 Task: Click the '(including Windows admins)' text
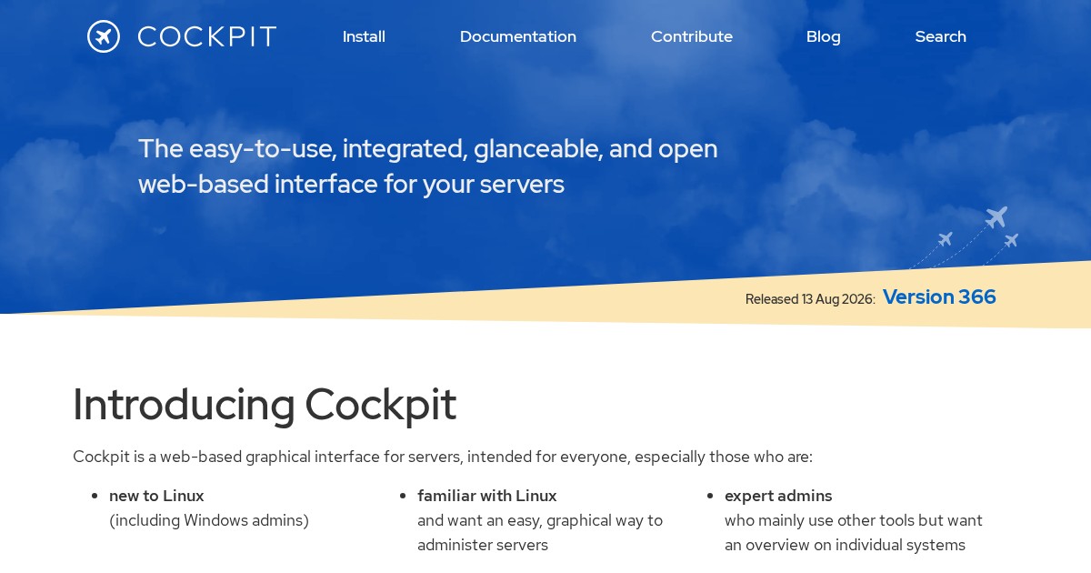pyautogui.click(x=209, y=520)
